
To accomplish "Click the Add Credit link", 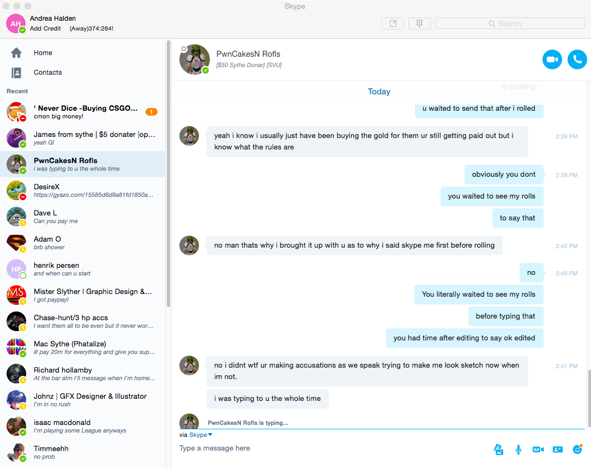I will pyautogui.click(x=45, y=28).
